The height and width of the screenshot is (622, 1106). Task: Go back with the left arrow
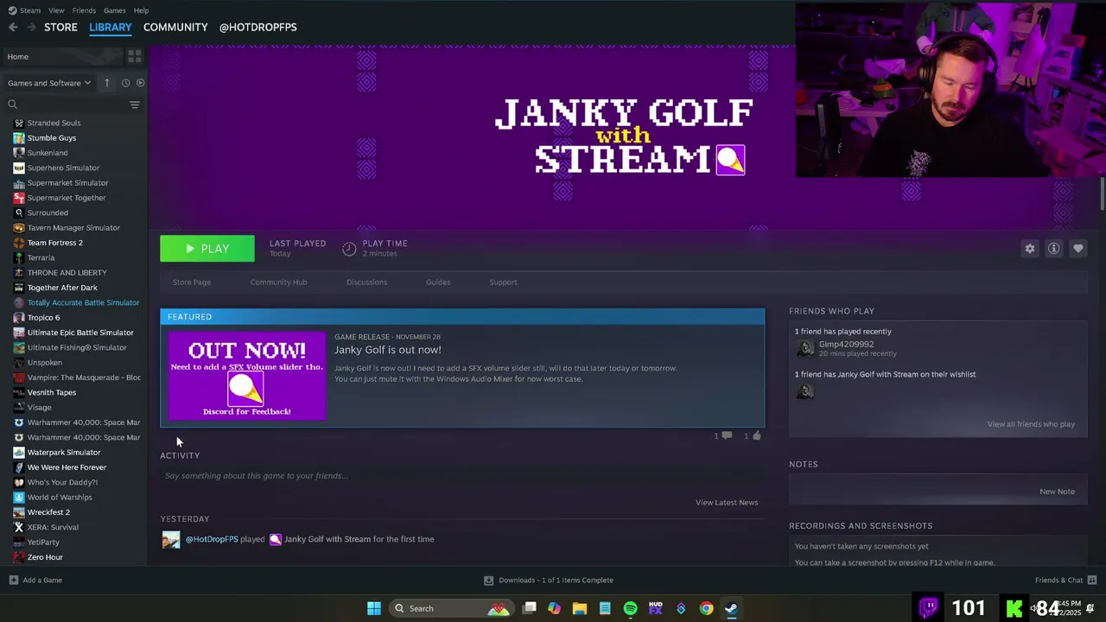[13, 27]
